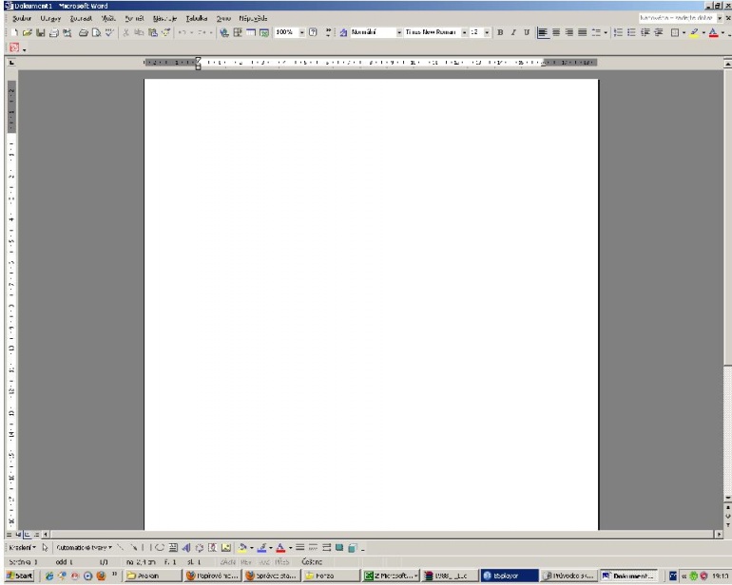Image resolution: width=732 pixels, height=585 pixels.
Task: Switch to Průvodce taskbar button
Action: pyautogui.click(x=568, y=576)
